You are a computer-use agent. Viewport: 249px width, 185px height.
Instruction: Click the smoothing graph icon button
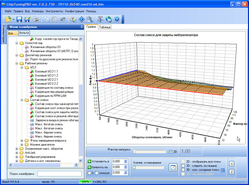coord(173,168)
